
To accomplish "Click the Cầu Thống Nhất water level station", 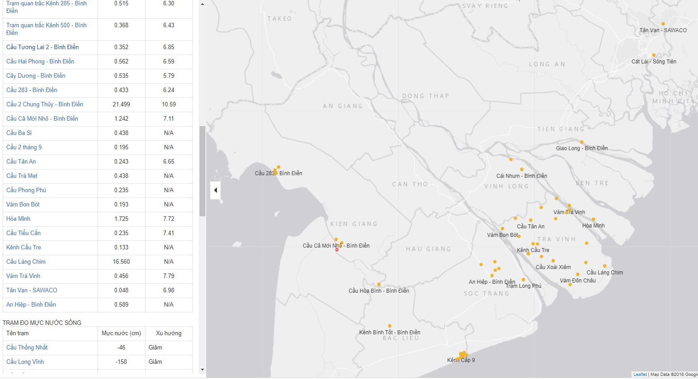I will [x=27, y=347].
